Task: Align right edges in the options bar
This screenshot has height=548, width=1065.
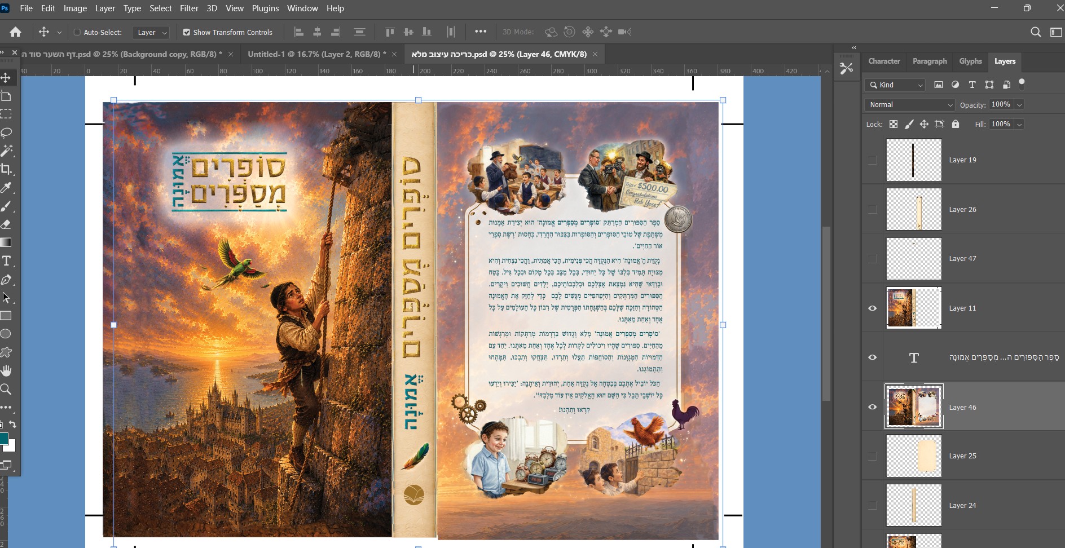Action: (336, 32)
